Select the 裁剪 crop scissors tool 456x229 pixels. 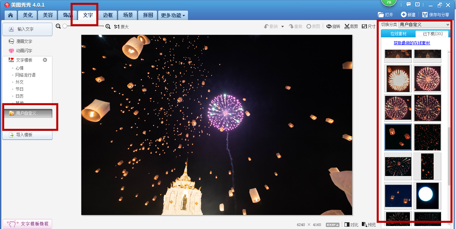click(351, 26)
